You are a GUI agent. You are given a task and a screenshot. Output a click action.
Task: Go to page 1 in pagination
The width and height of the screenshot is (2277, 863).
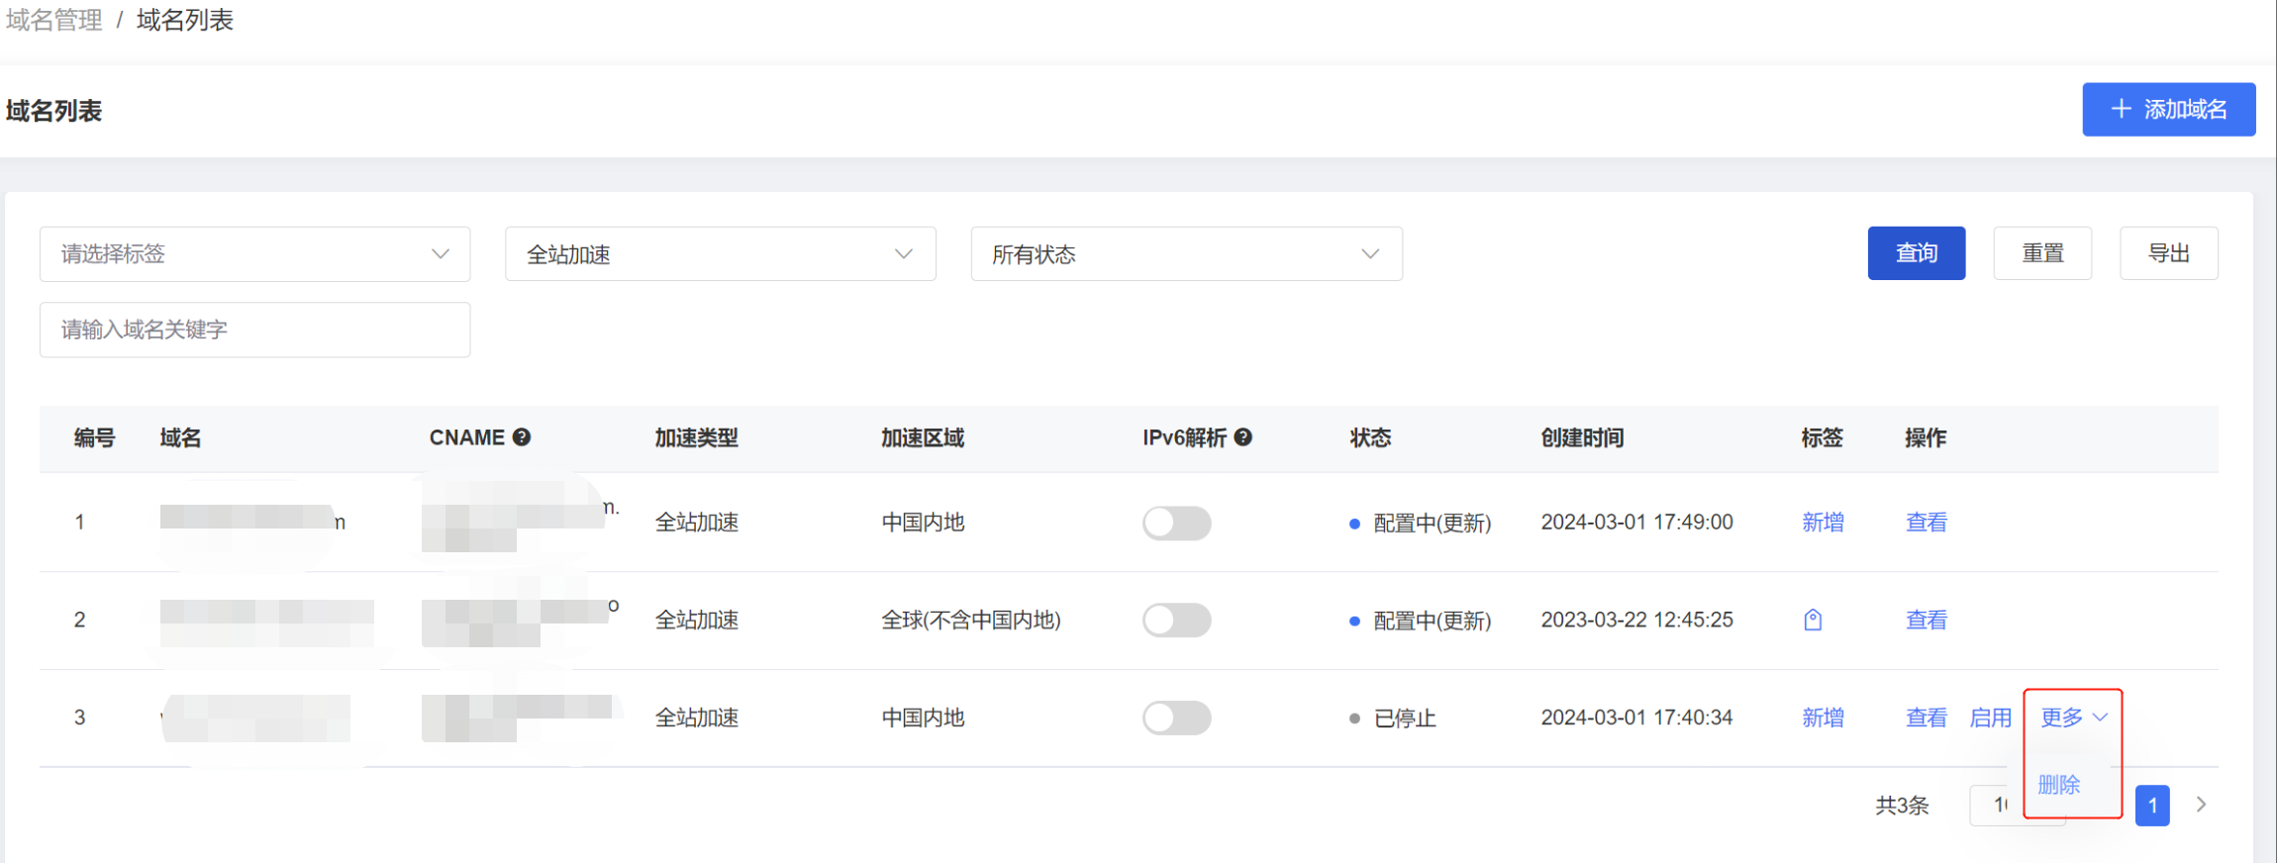[2152, 806]
